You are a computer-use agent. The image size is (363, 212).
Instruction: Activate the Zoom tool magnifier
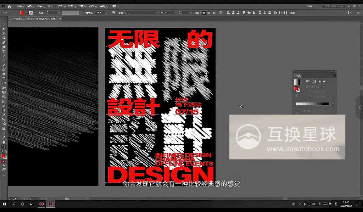[4, 146]
